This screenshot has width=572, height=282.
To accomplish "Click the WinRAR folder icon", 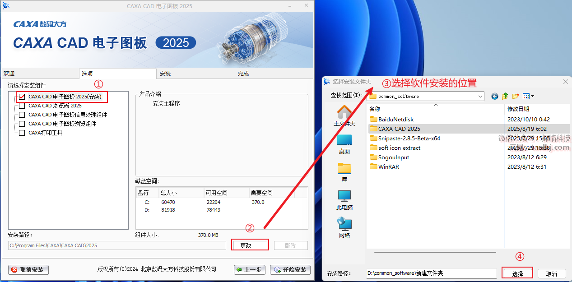I will [x=373, y=167].
